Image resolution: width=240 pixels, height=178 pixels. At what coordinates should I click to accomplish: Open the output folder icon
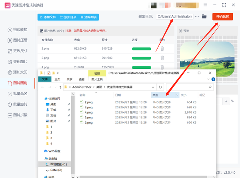pyautogui.click(x=204, y=16)
